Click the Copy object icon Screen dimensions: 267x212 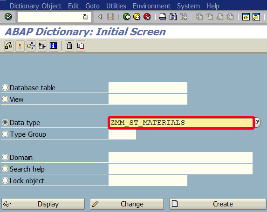tap(81, 46)
